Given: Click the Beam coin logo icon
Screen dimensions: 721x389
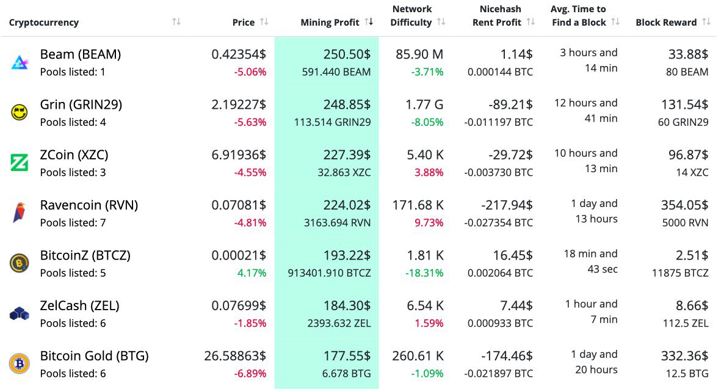Looking at the screenshot, I should [x=20, y=62].
